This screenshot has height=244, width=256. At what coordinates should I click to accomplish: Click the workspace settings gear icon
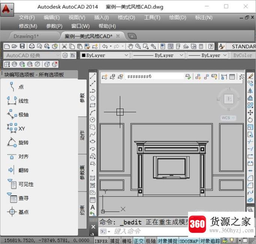65,55
